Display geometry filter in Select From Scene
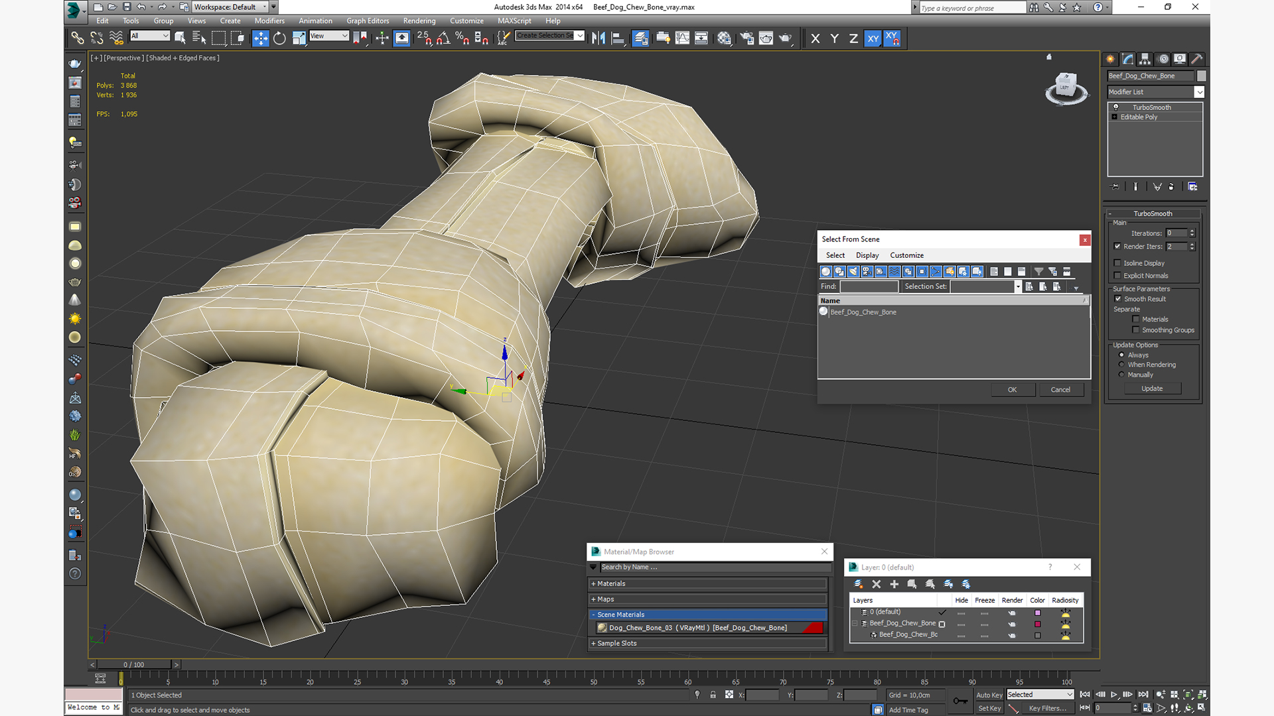Image resolution: width=1274 pixels, height=716 pixels. coord(825,272)
